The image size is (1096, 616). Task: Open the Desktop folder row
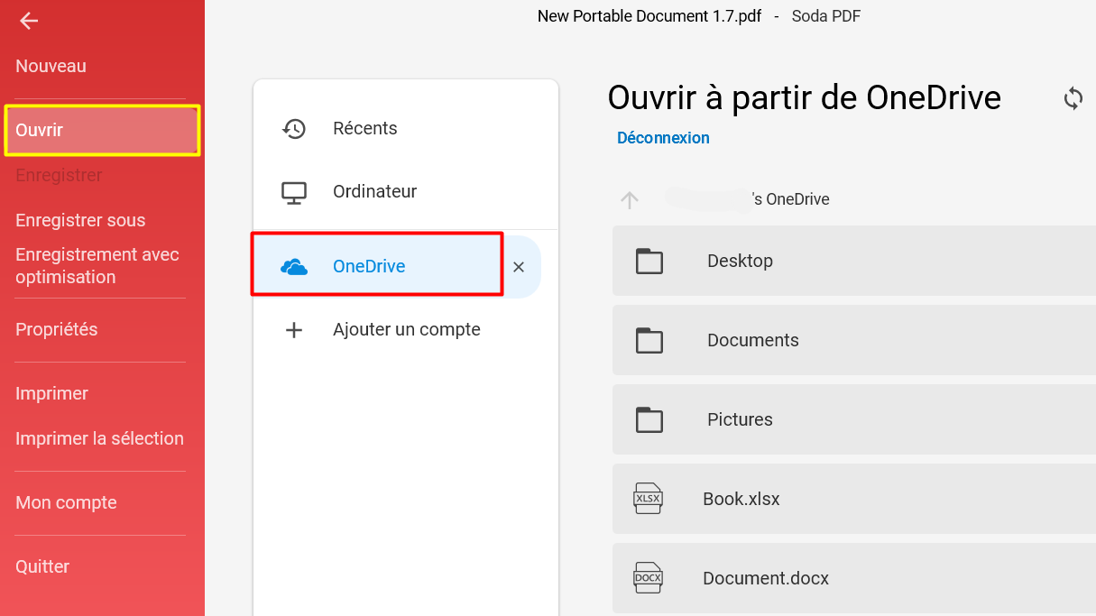coord(854,261)
